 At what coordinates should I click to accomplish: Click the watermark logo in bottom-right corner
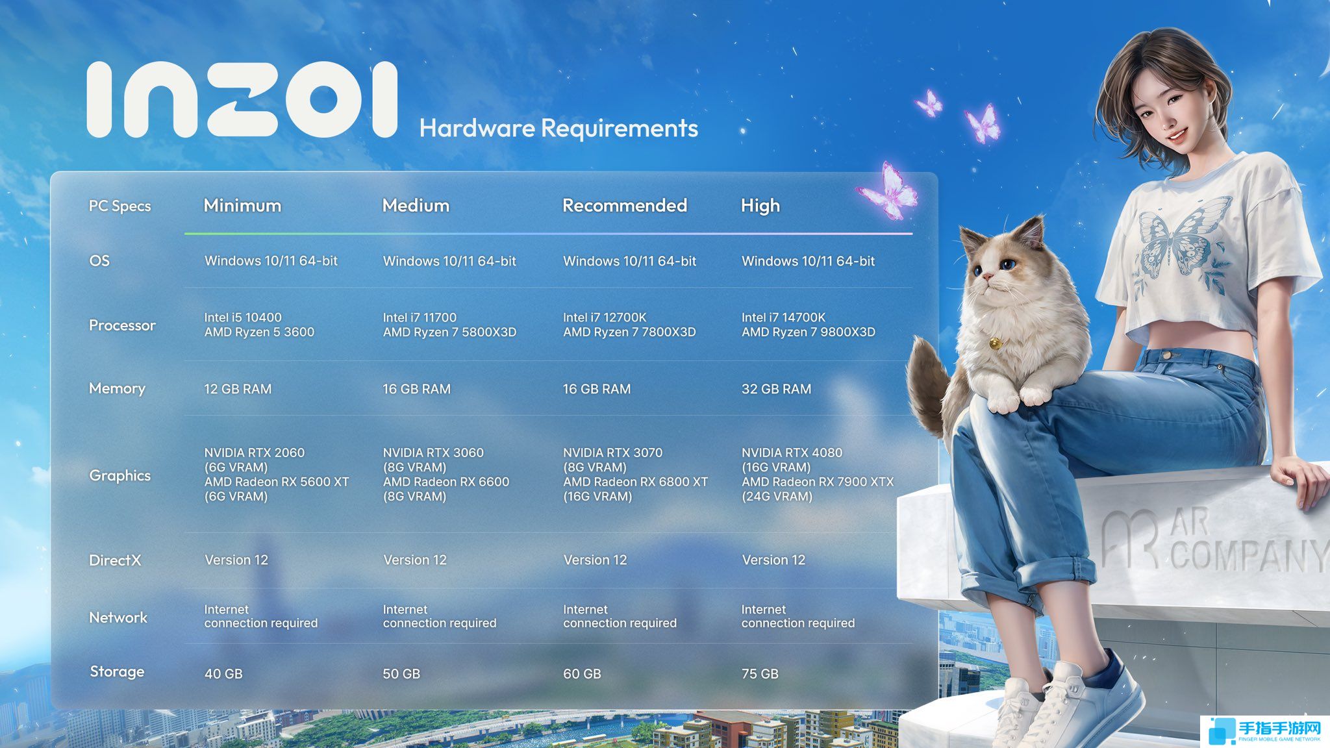tap(1264, 732)
